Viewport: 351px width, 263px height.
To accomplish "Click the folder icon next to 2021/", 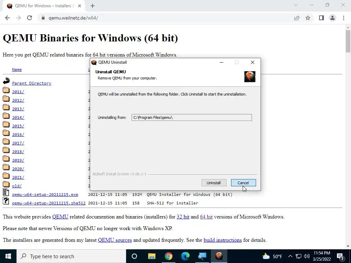I will click(x=6, y=176).
